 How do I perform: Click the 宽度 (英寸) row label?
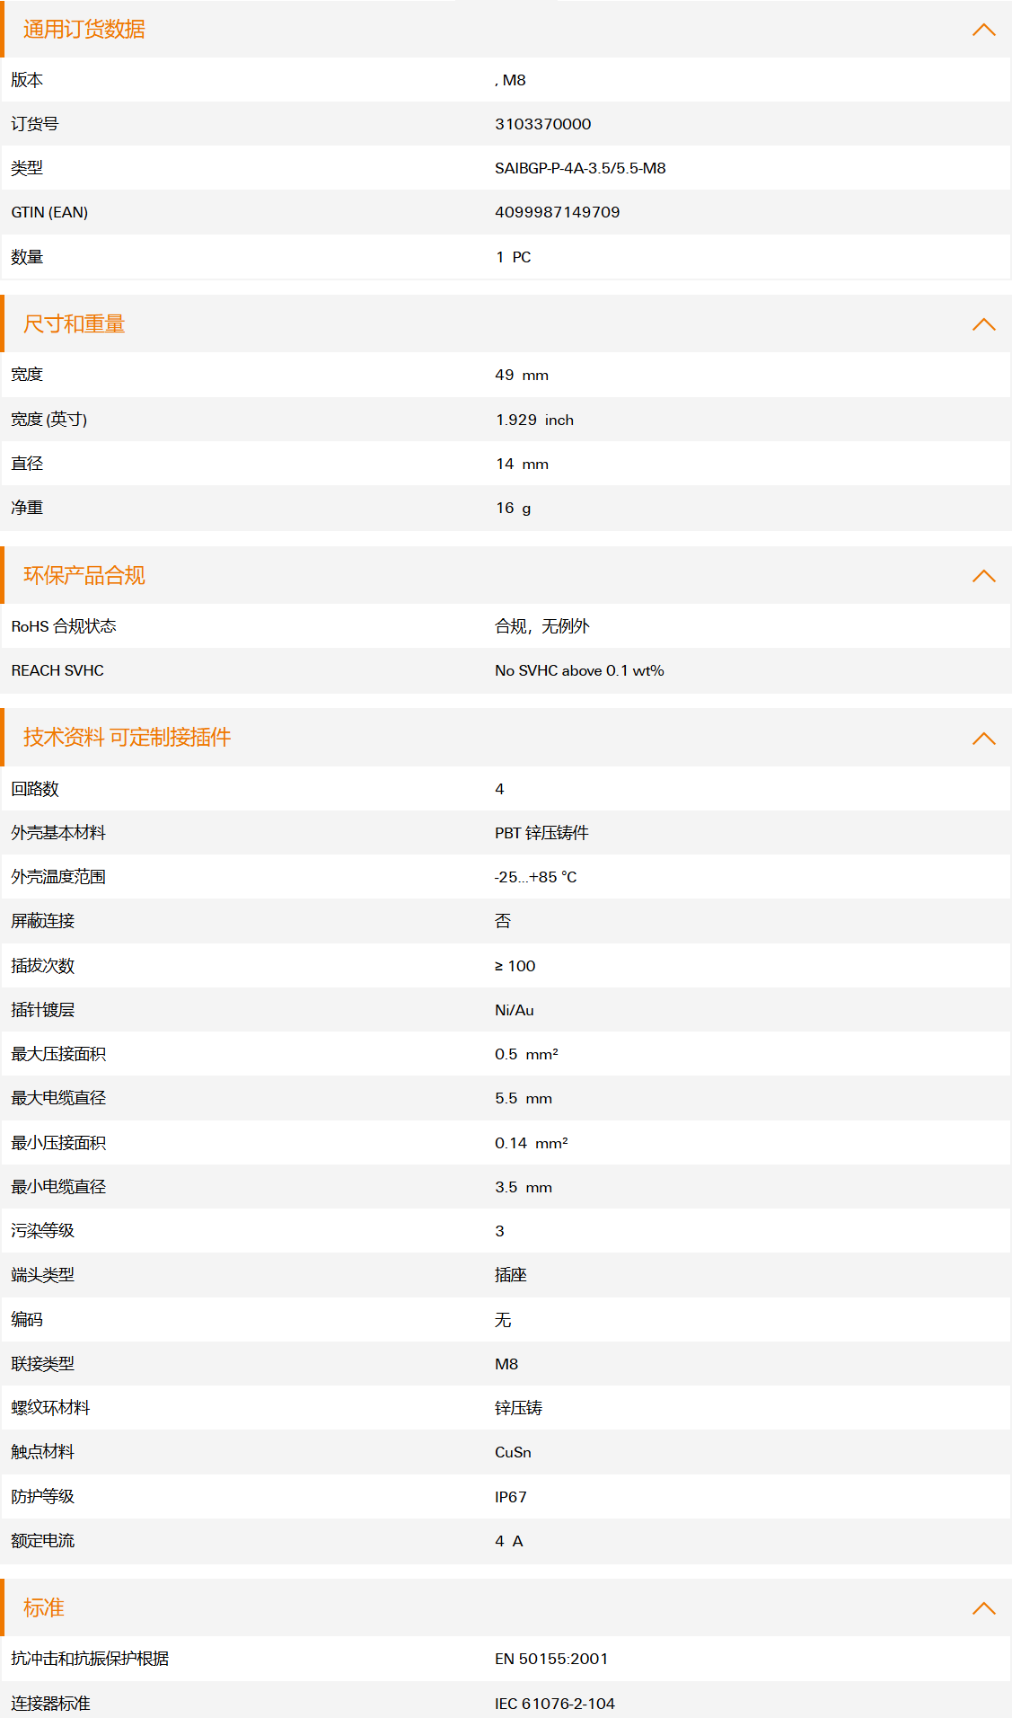coord(49,420)
